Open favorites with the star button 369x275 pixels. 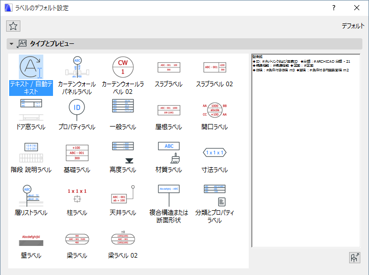tap(13, 26)
